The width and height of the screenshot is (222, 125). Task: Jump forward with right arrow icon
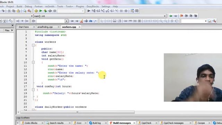pyautogui.click(x=176, y=16)
